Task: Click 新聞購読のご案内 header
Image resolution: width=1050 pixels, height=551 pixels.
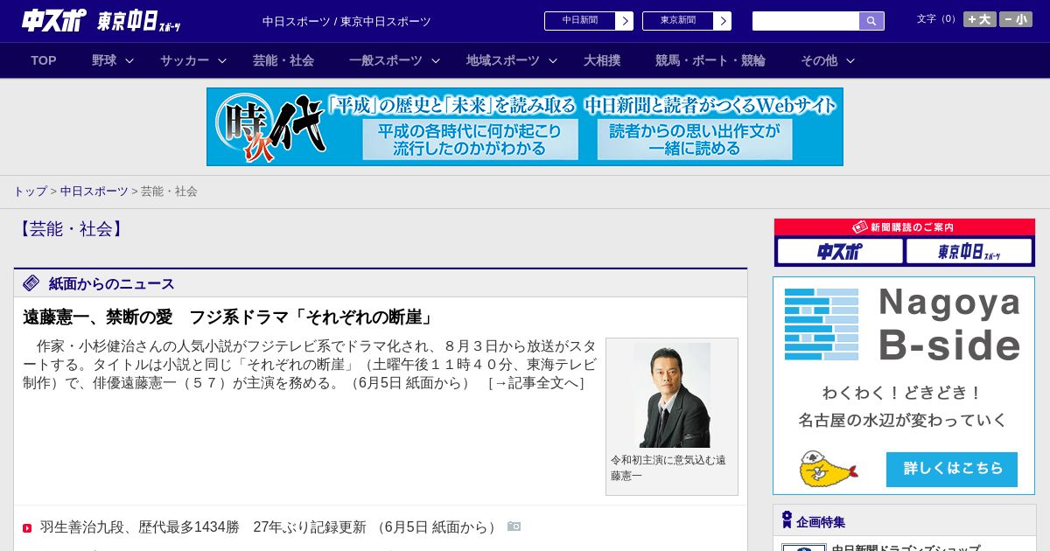Action: [905, 227]
